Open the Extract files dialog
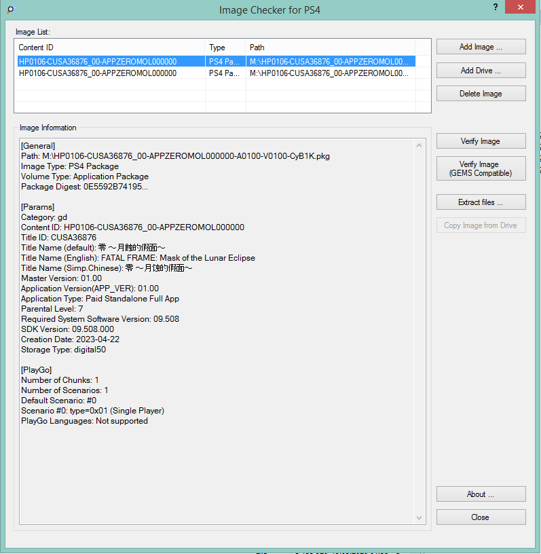The width and height of the screenshot is (541, 554). (x=481, y=202)
